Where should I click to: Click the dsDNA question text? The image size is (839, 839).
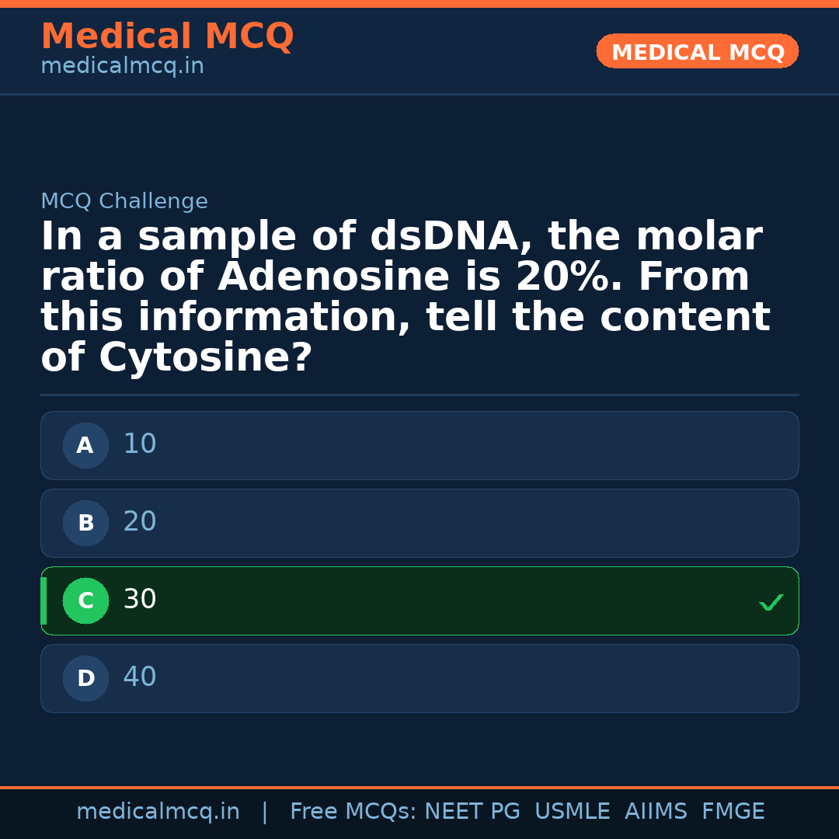click(404, 298)
